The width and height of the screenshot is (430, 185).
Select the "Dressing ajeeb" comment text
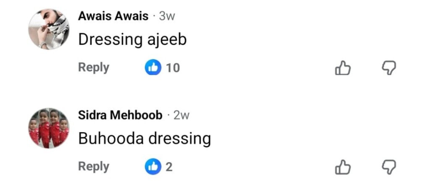coord(132,40)
